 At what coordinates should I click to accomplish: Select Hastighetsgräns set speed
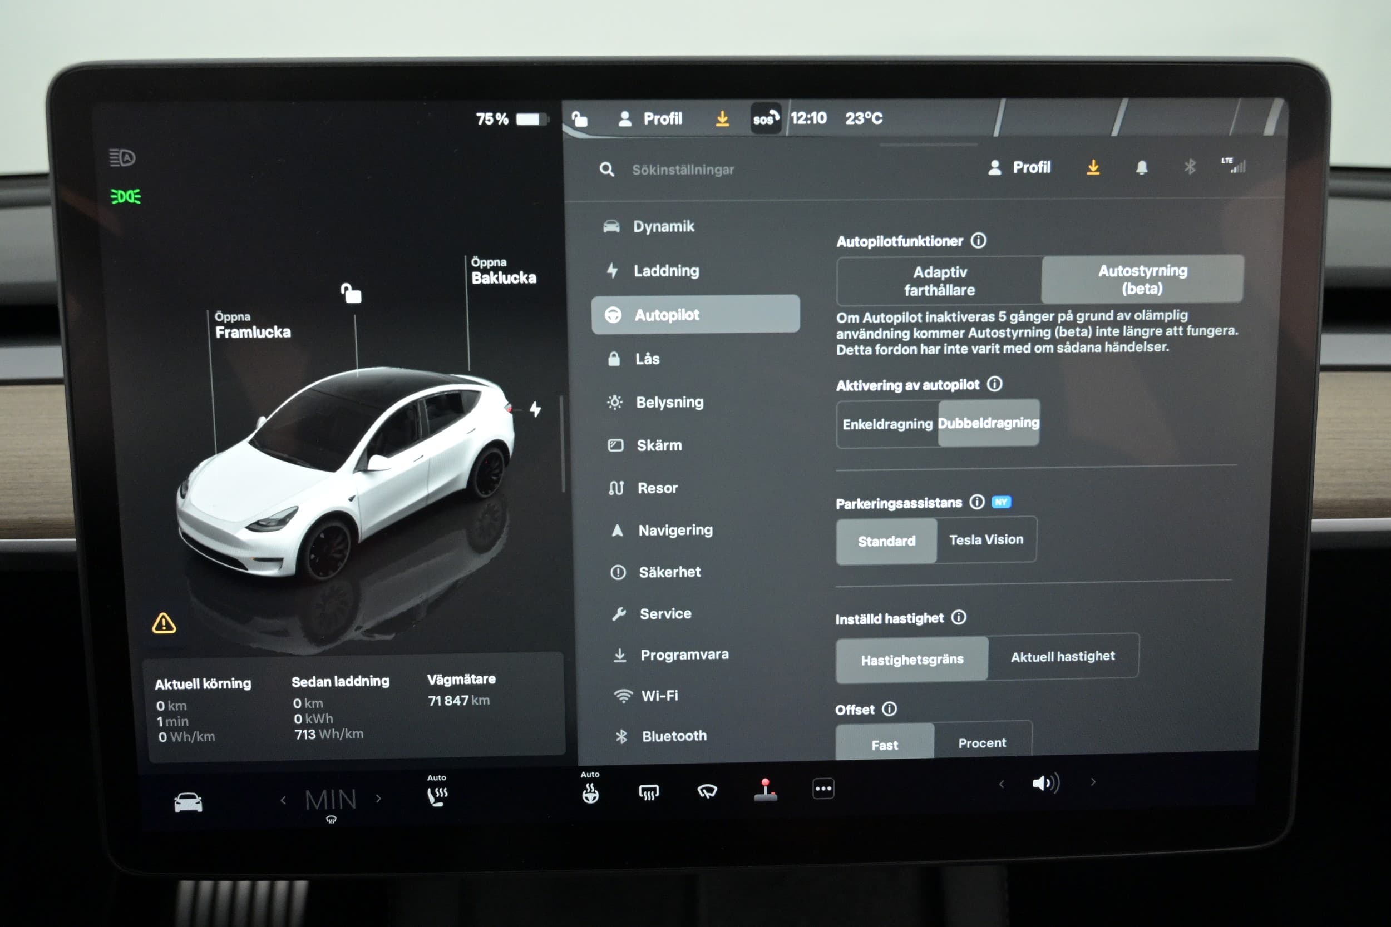911,659
